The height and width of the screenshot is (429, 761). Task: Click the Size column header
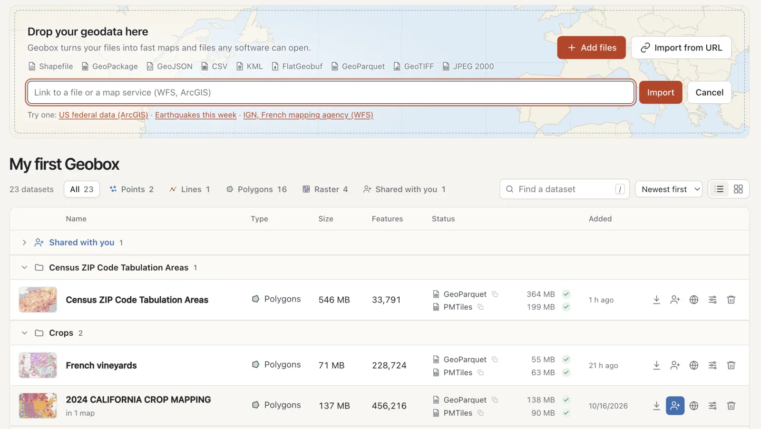click(326, 219)
